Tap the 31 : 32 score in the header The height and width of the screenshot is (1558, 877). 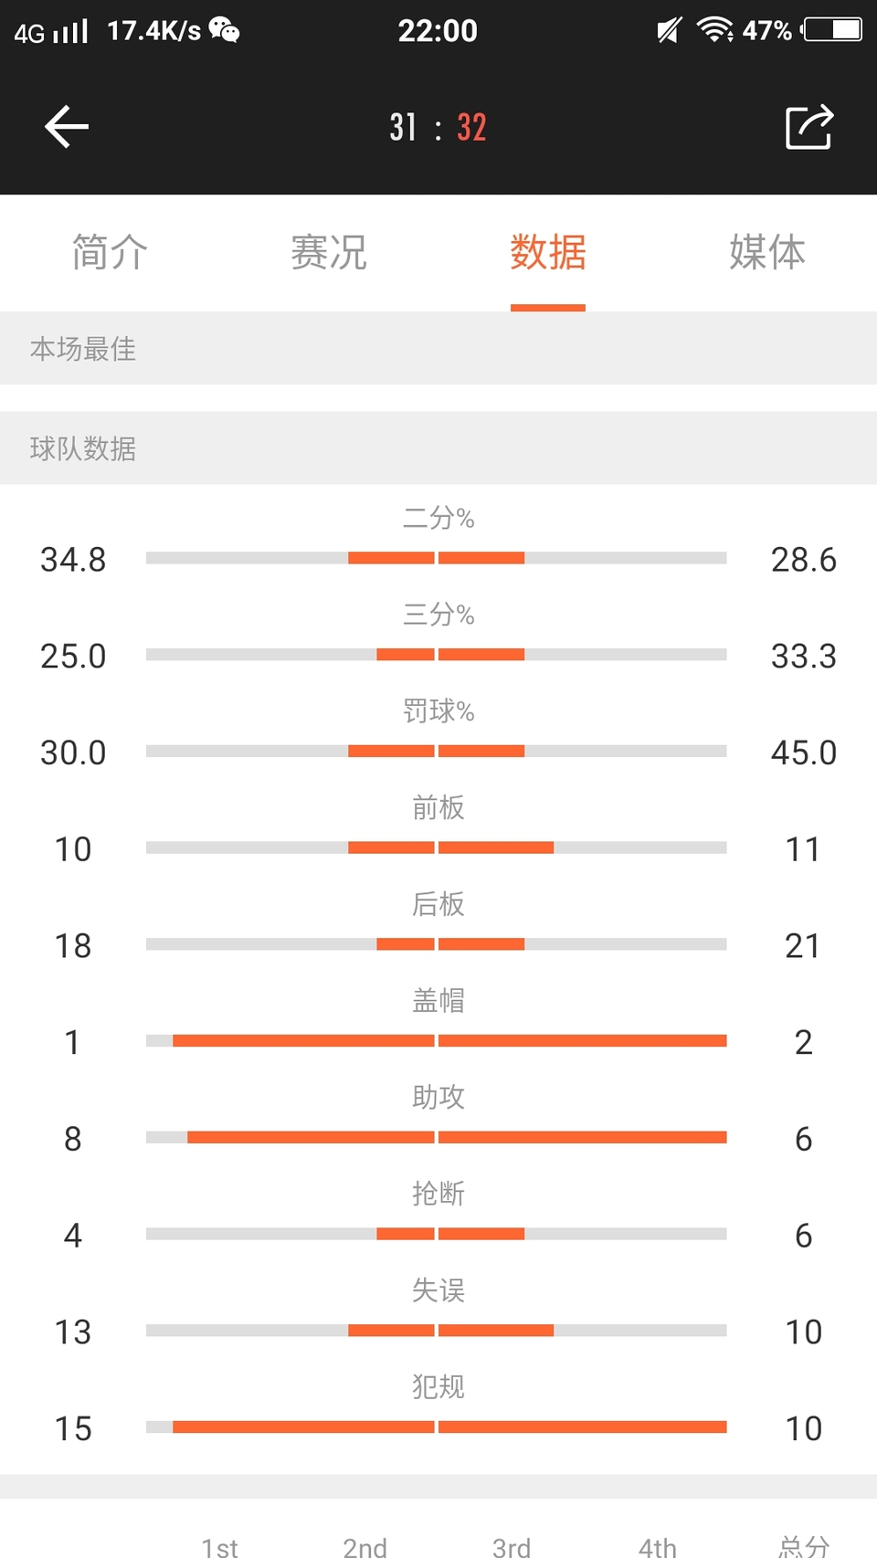438,127
